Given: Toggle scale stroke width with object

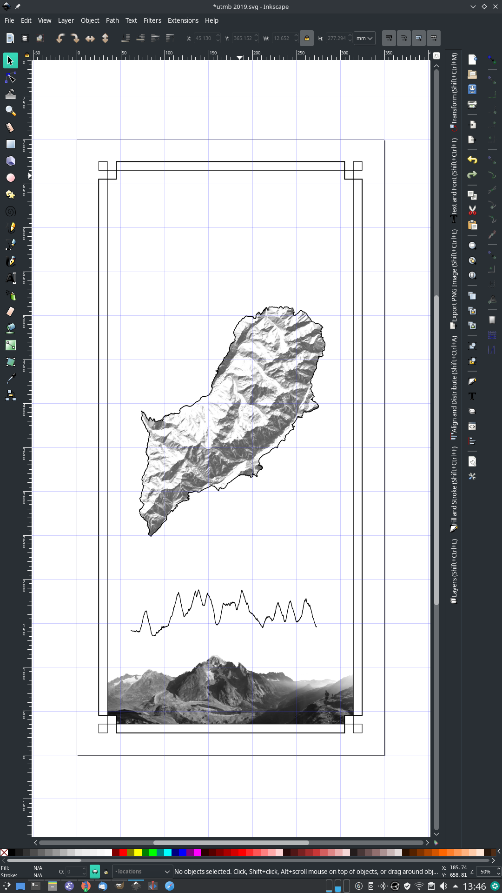Looking at the screenshot, I should [389, 38].
